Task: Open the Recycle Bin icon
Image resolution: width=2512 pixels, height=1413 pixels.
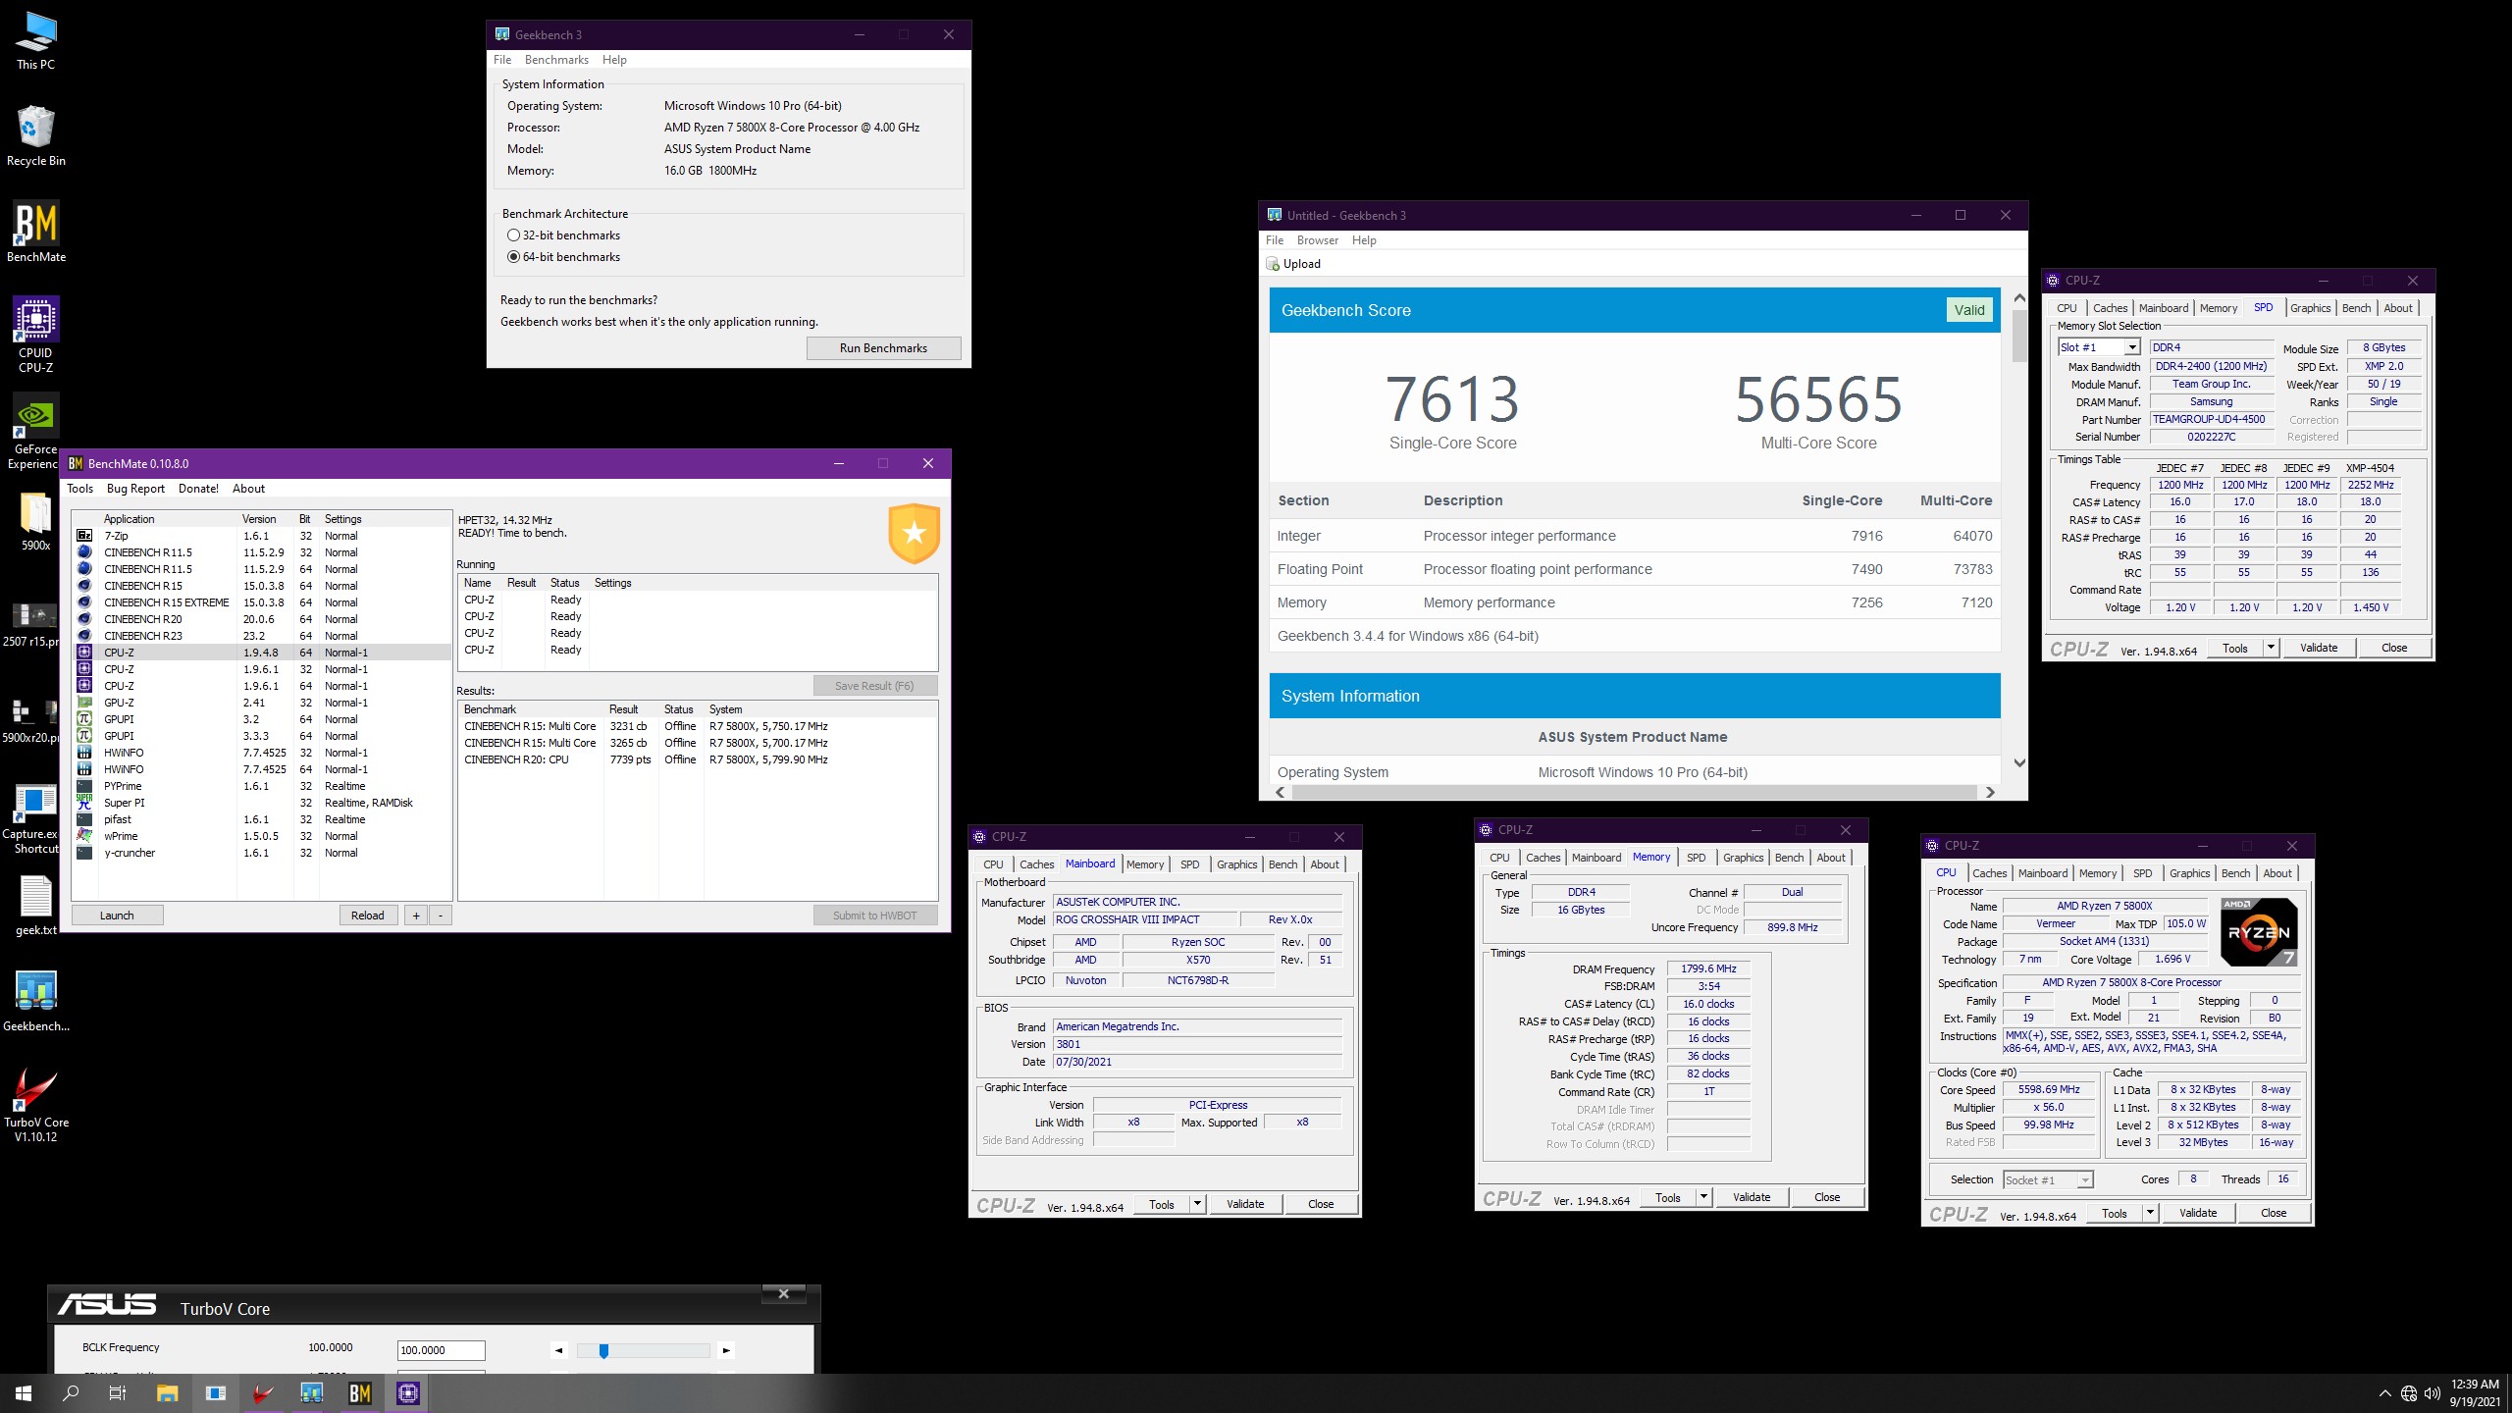Action: pyautogui.click(x=36, y=135)
